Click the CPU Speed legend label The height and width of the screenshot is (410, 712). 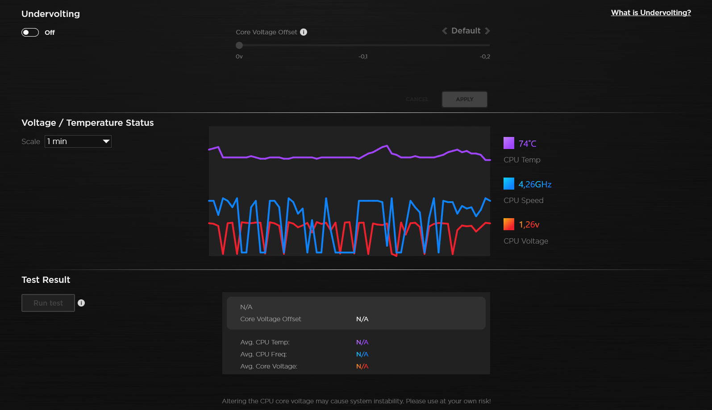point(524,200)
